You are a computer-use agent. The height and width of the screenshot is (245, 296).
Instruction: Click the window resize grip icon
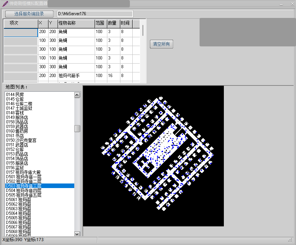tap(290, 240)
